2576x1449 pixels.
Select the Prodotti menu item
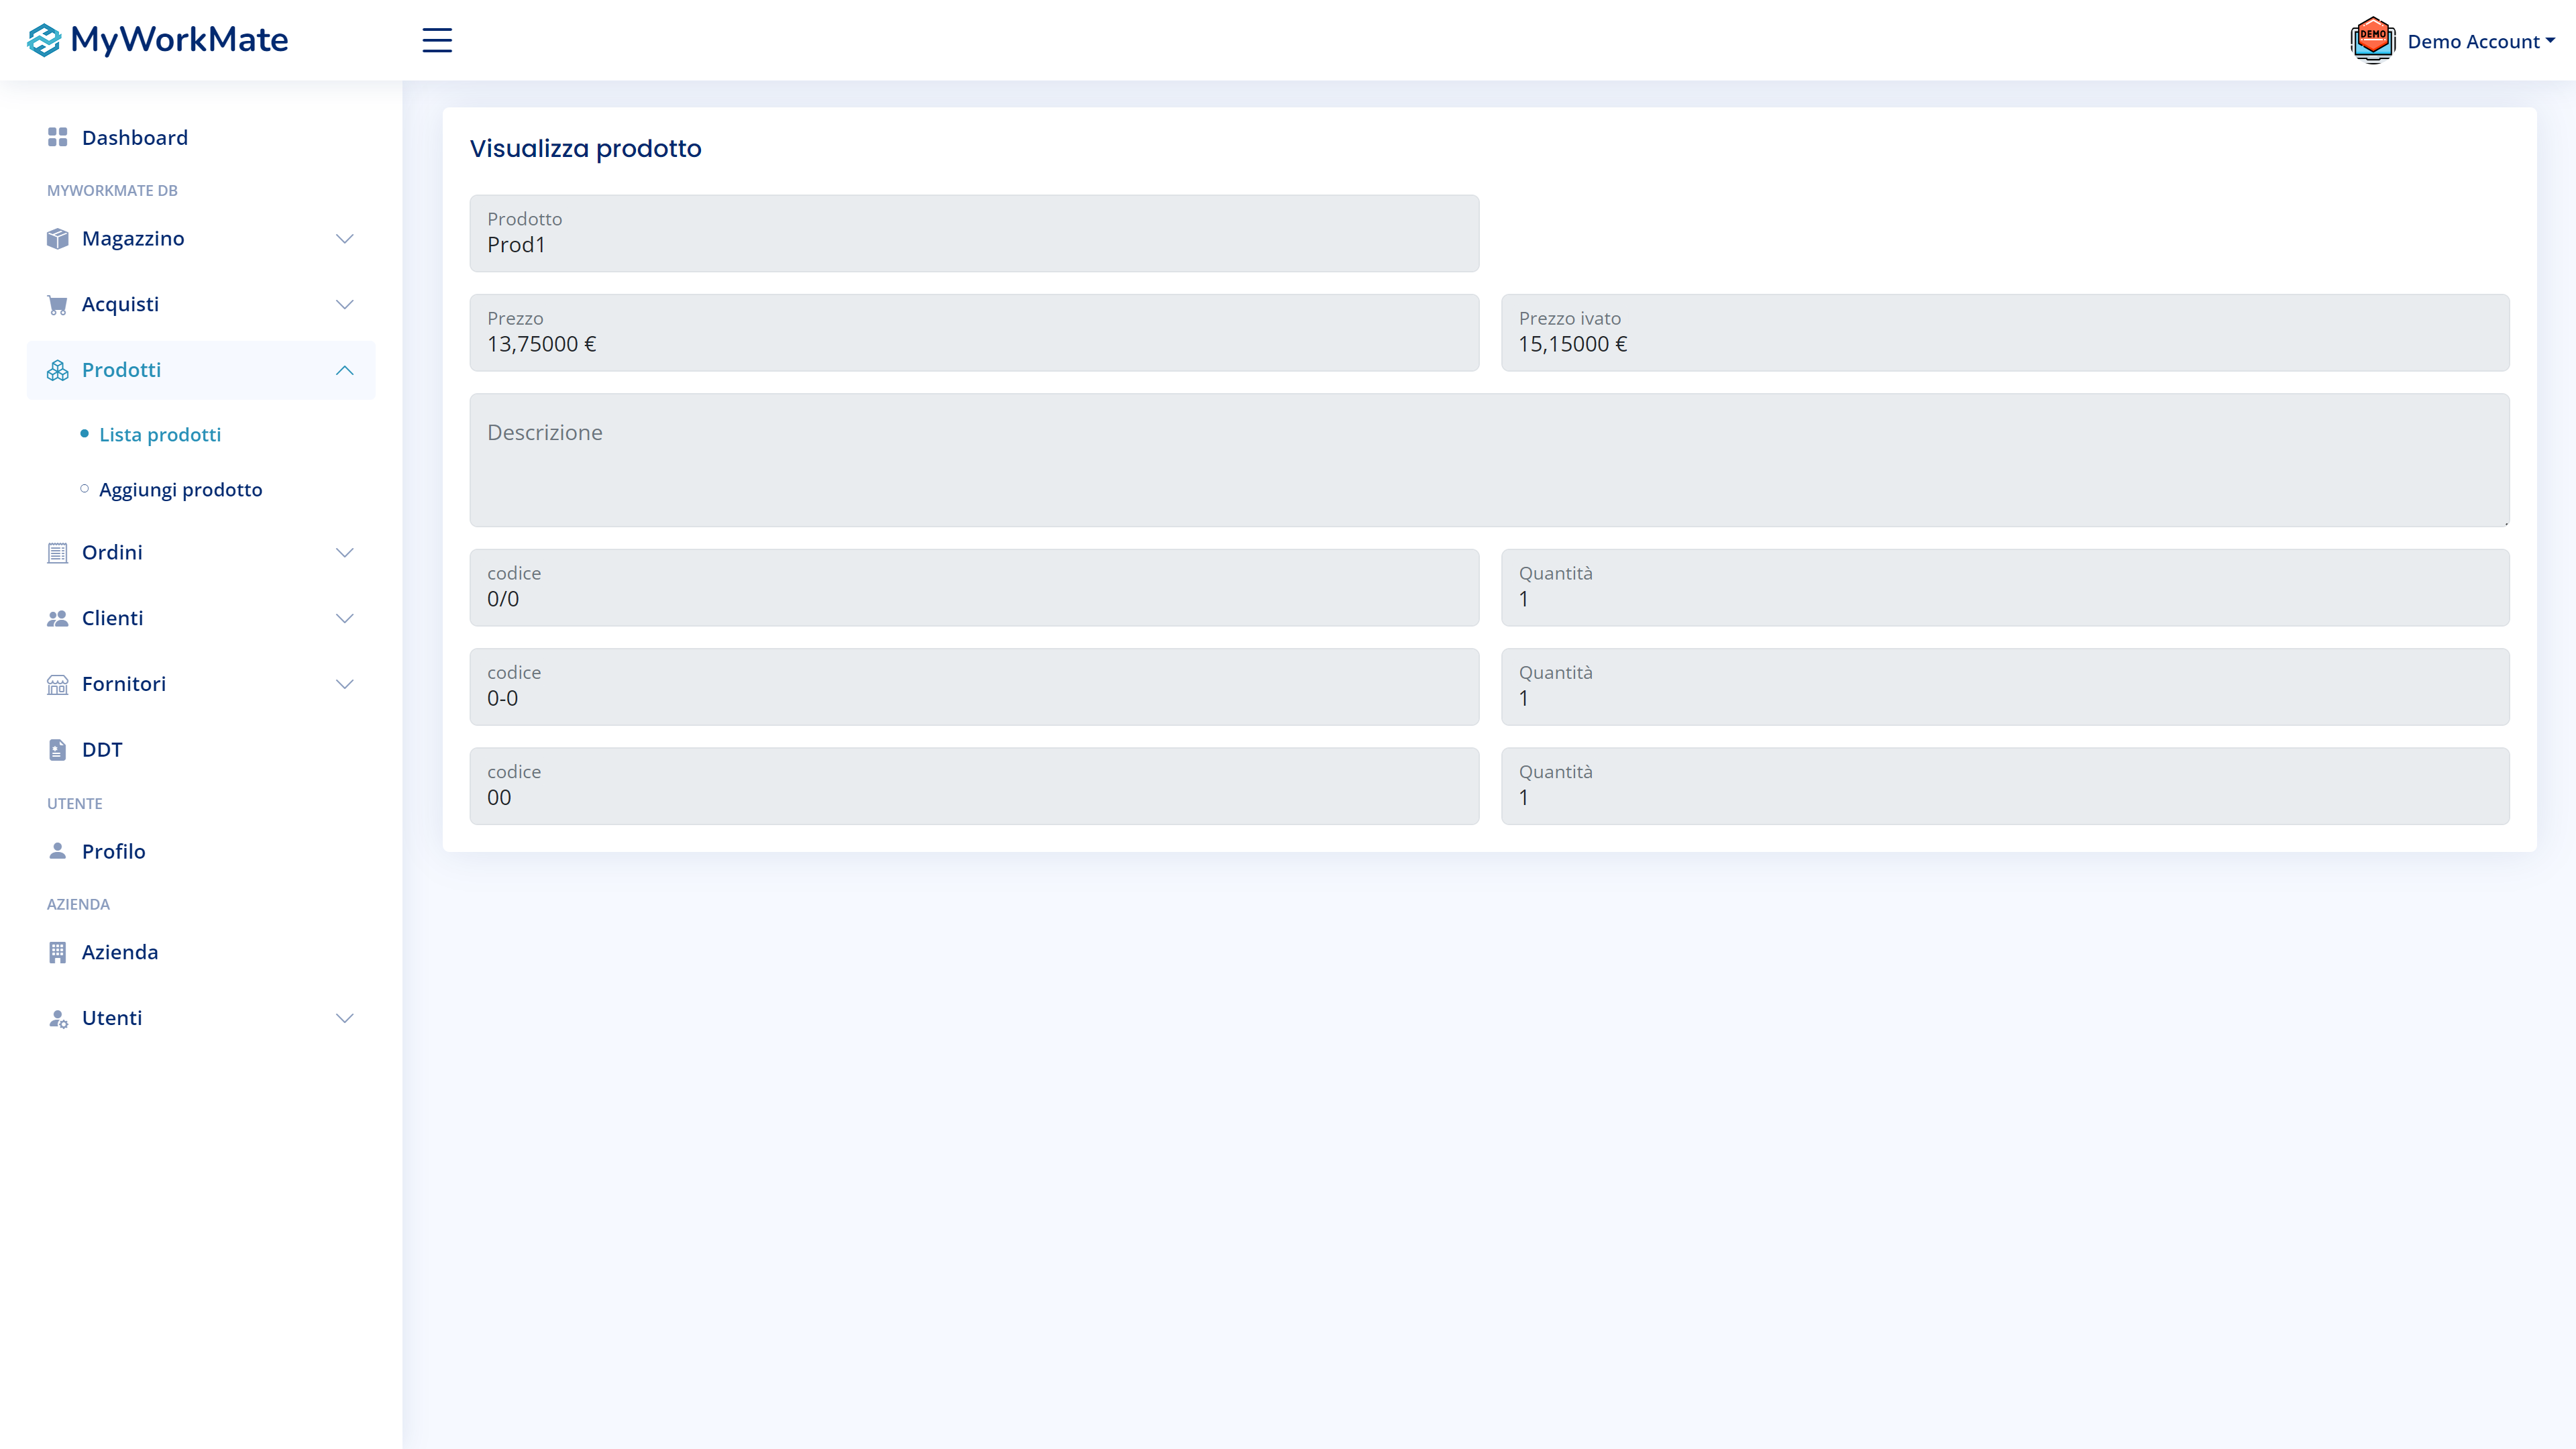click(x=201, y=370)
